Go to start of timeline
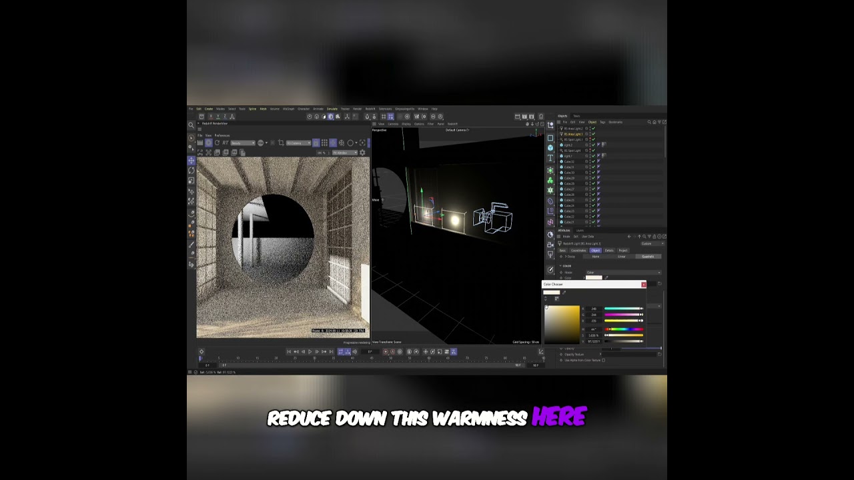Image resolution: width=854 pixels, height=480 pixels. pyautogui.click(x=289, y=351)
